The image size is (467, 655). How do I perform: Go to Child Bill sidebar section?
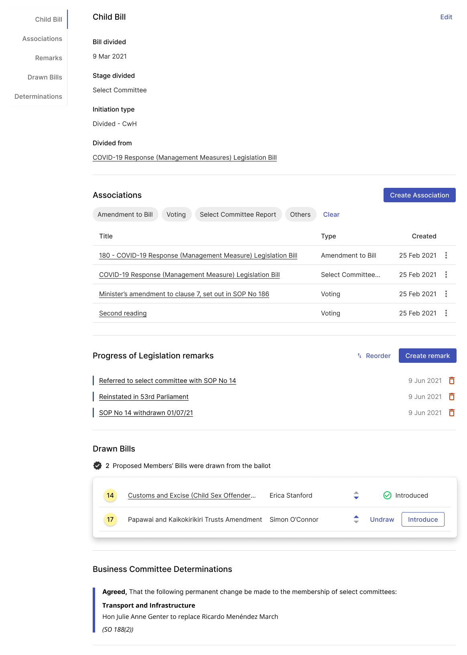point(49,19)
